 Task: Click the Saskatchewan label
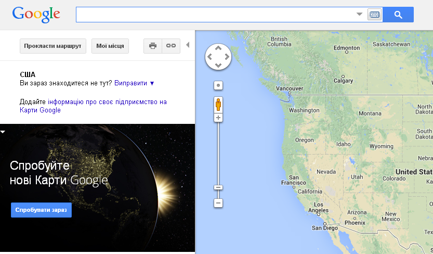[391, 44]
